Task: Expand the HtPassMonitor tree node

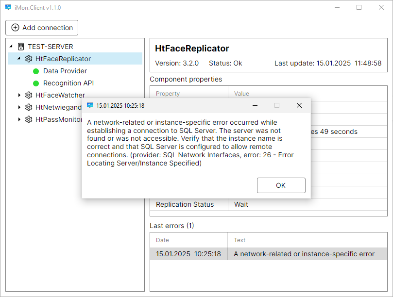Action: pyautogui.click(x=19, y=119)
